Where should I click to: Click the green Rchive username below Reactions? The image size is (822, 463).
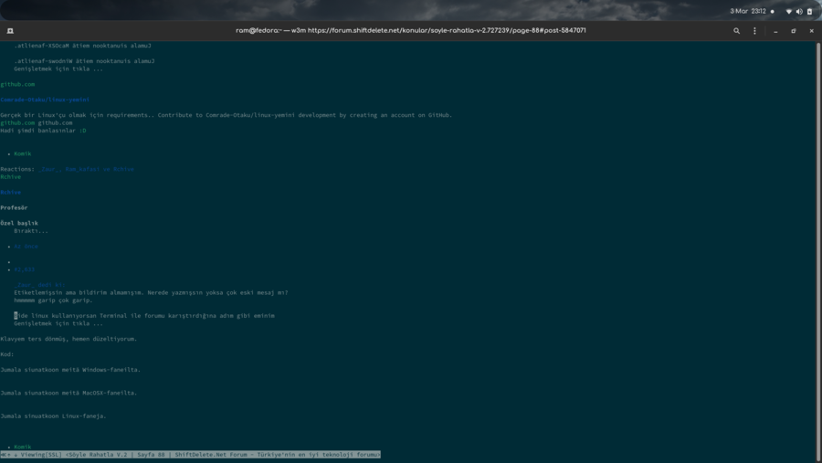click(x=10, y=177)
